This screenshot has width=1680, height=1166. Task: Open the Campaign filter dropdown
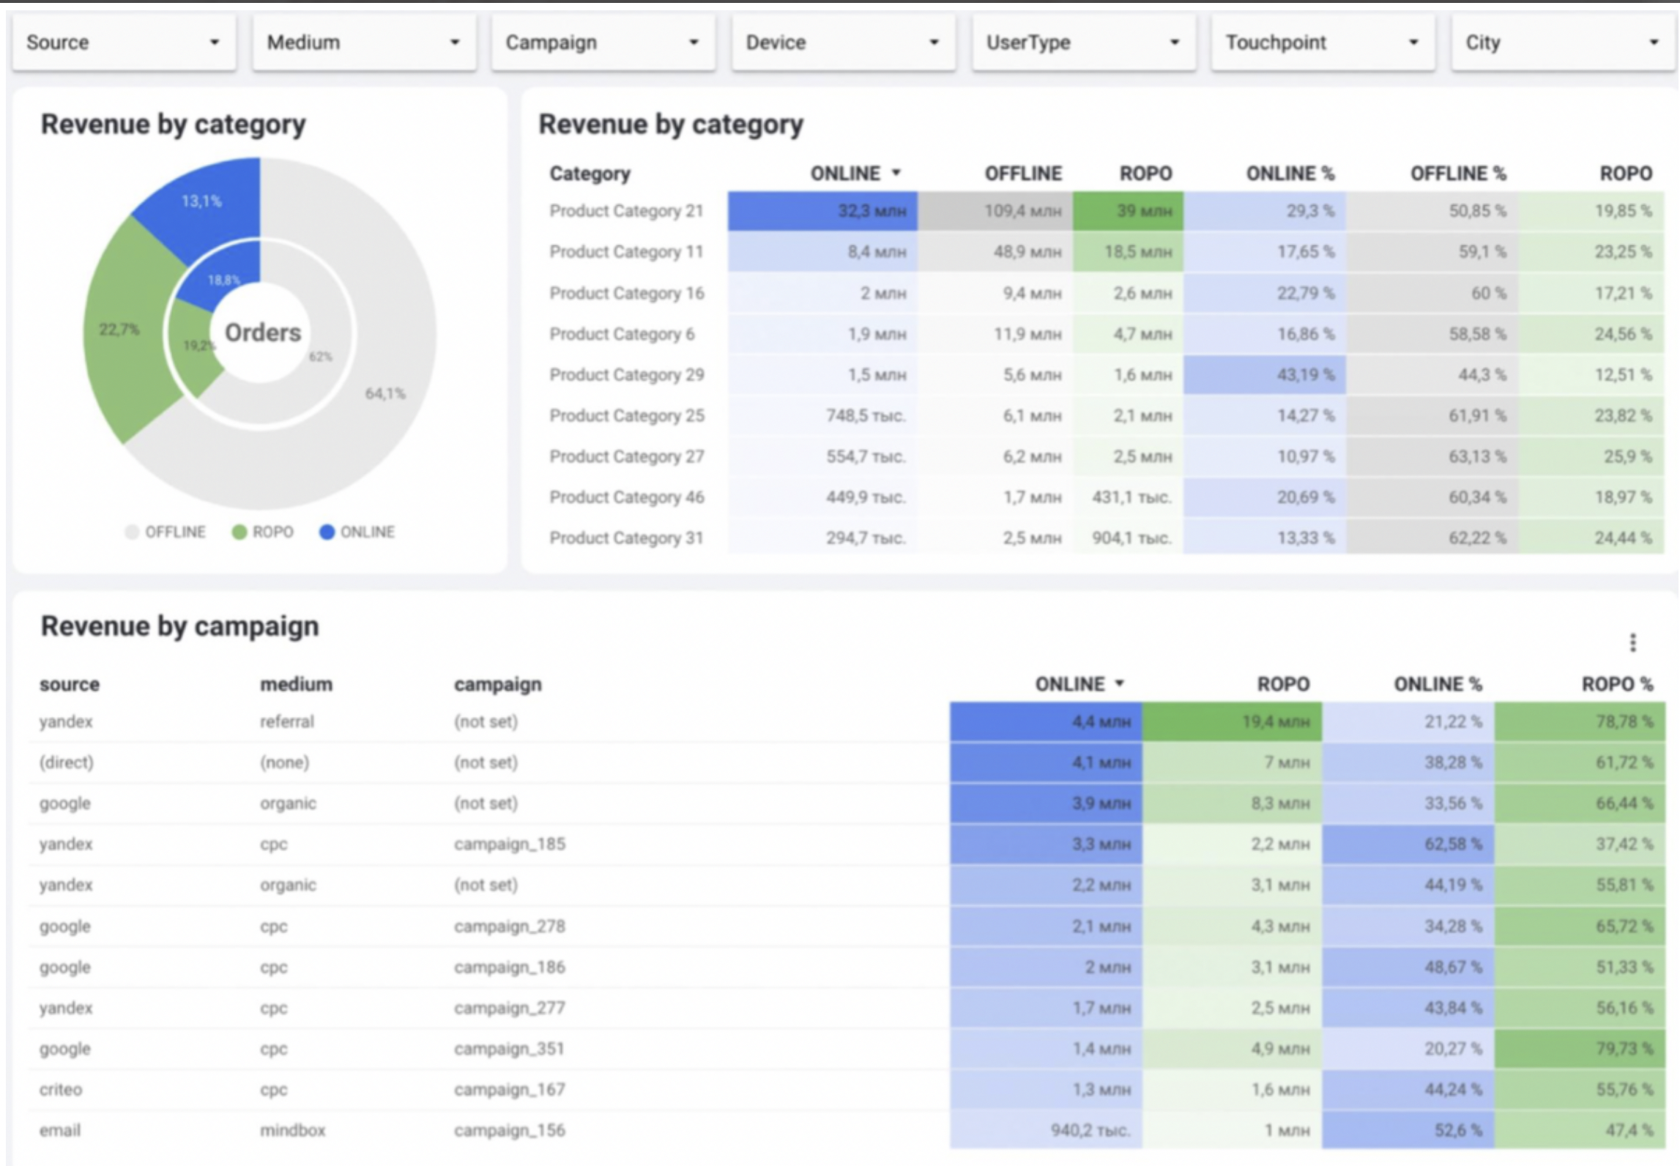click(x=603, y=42)
